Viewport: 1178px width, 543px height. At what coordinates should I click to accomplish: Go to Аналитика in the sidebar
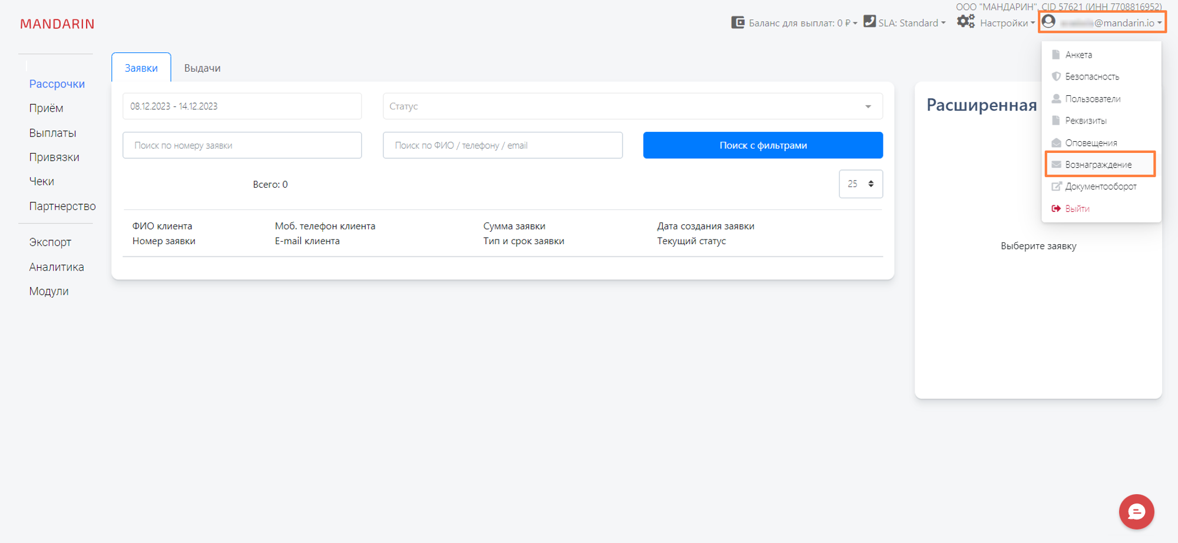click(57, 267)
